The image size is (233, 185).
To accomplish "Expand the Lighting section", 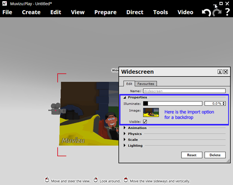I will [x=125, y=145].
